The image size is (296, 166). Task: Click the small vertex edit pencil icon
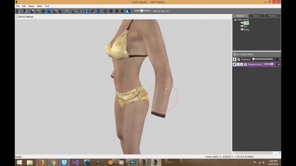point(79,11)
